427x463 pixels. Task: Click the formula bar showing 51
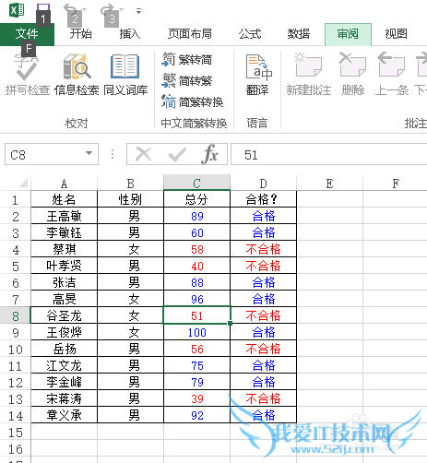[329, 154]
